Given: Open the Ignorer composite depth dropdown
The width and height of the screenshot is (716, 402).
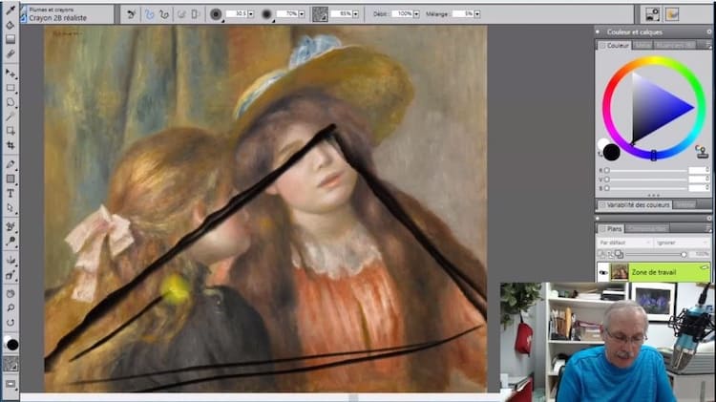Looking at the screenshot, I should (682, 243).
